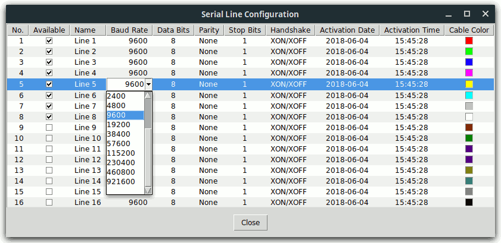This screenshot has height=243, width=501.
Task: Toggle the Available checkbox for Line 16
Action: 49,202
